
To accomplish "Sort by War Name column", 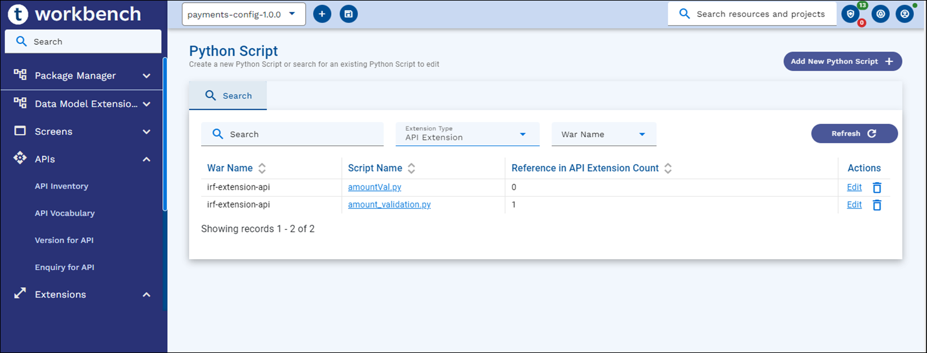I will click(x=262, y=168).
